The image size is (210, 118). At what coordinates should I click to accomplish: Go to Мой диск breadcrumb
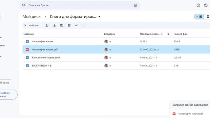pyautogui.click(x=31, y=17)
